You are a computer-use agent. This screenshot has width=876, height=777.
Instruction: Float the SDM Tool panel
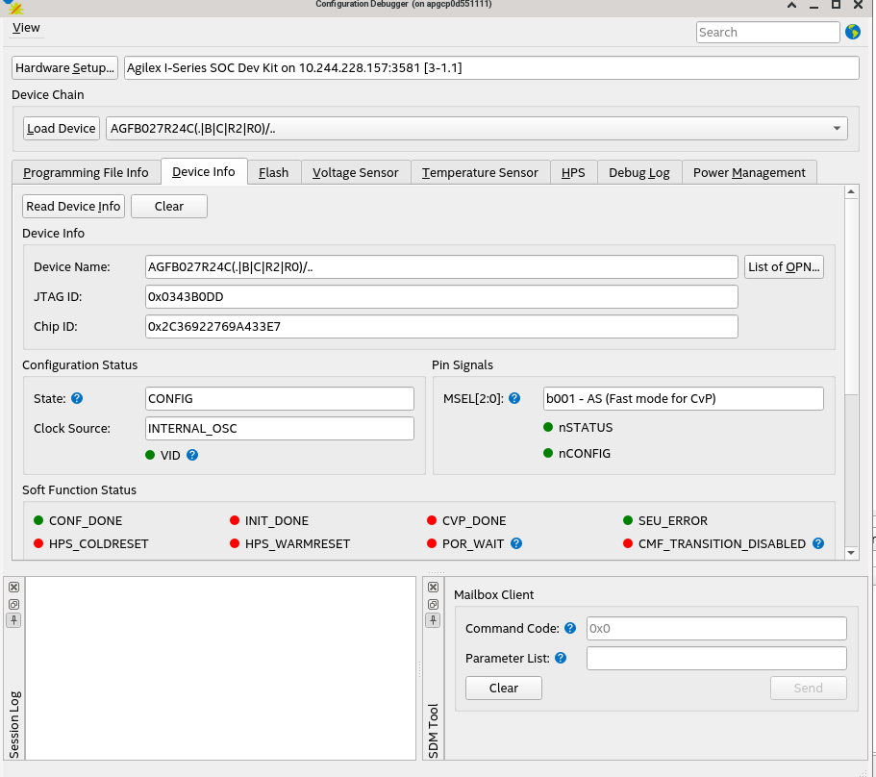tap(433, 604)
